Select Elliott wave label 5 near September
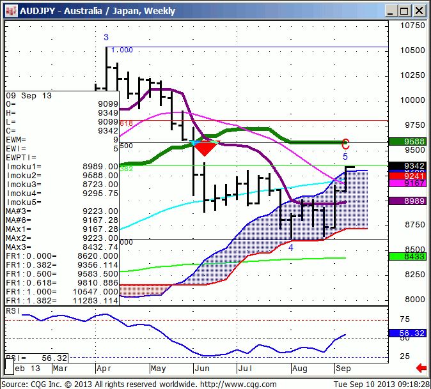 tap(345, 156)
